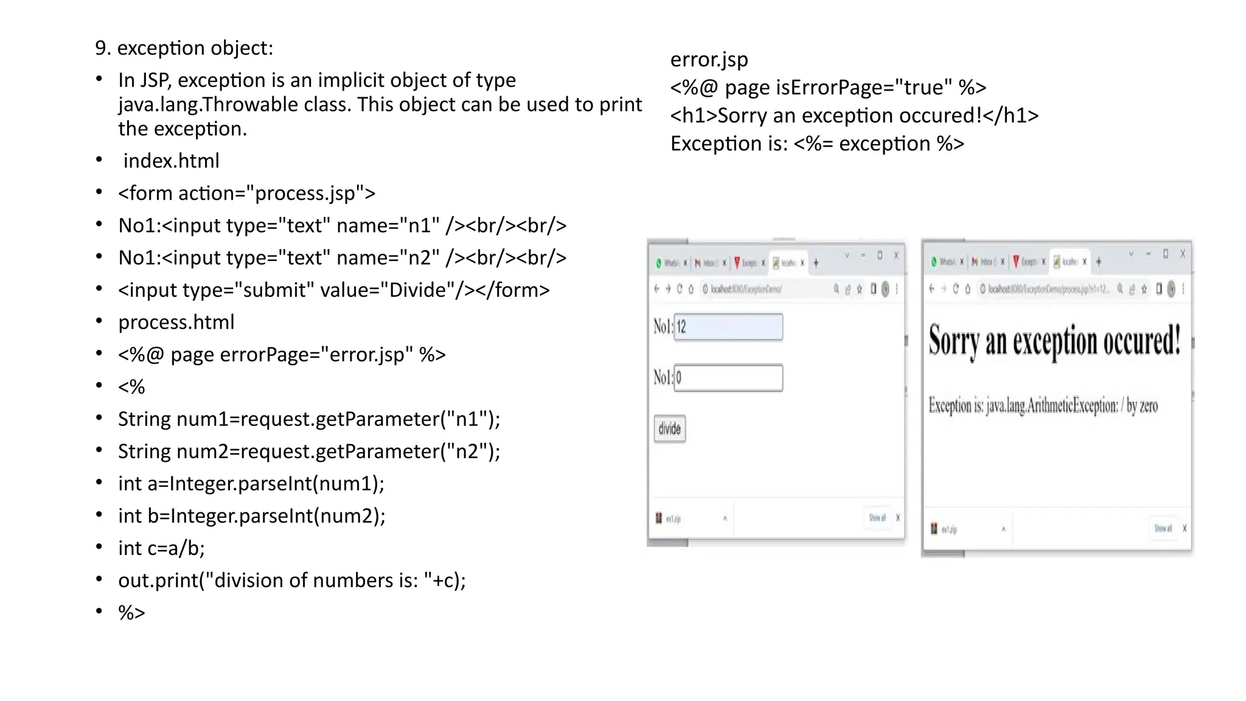Viewport: 1246px width, 701px height.
Task: Click ex1.zip download in exception-page browser
Action: point(944,529)
